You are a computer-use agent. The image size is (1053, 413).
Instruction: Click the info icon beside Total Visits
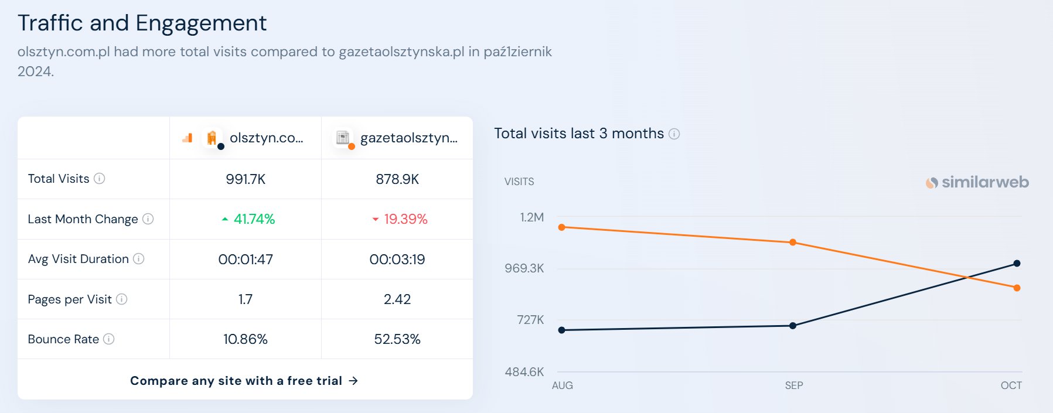pos(100,179)
